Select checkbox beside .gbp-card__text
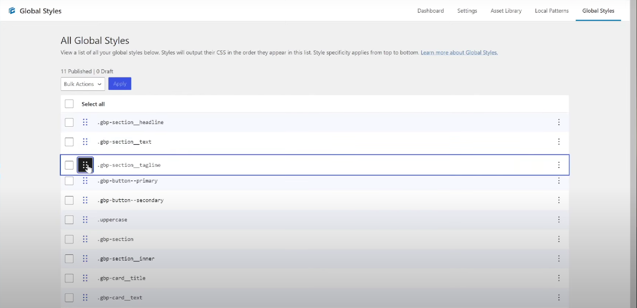The width and height of the screenshot is (637, 308). tap(69, 298)
